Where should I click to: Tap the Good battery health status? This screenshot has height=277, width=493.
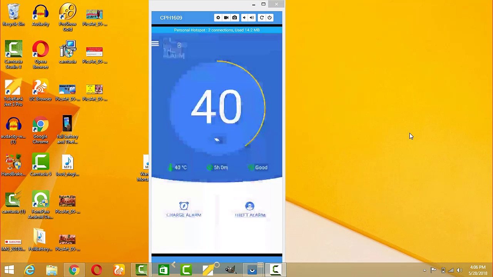(258, 167)
